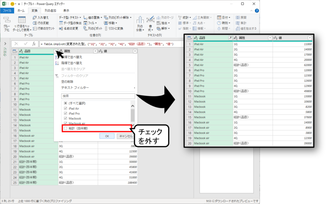Click Pivot Column (列のピボット)
Screen dimensions: 326x204
(x=93, y=28)
